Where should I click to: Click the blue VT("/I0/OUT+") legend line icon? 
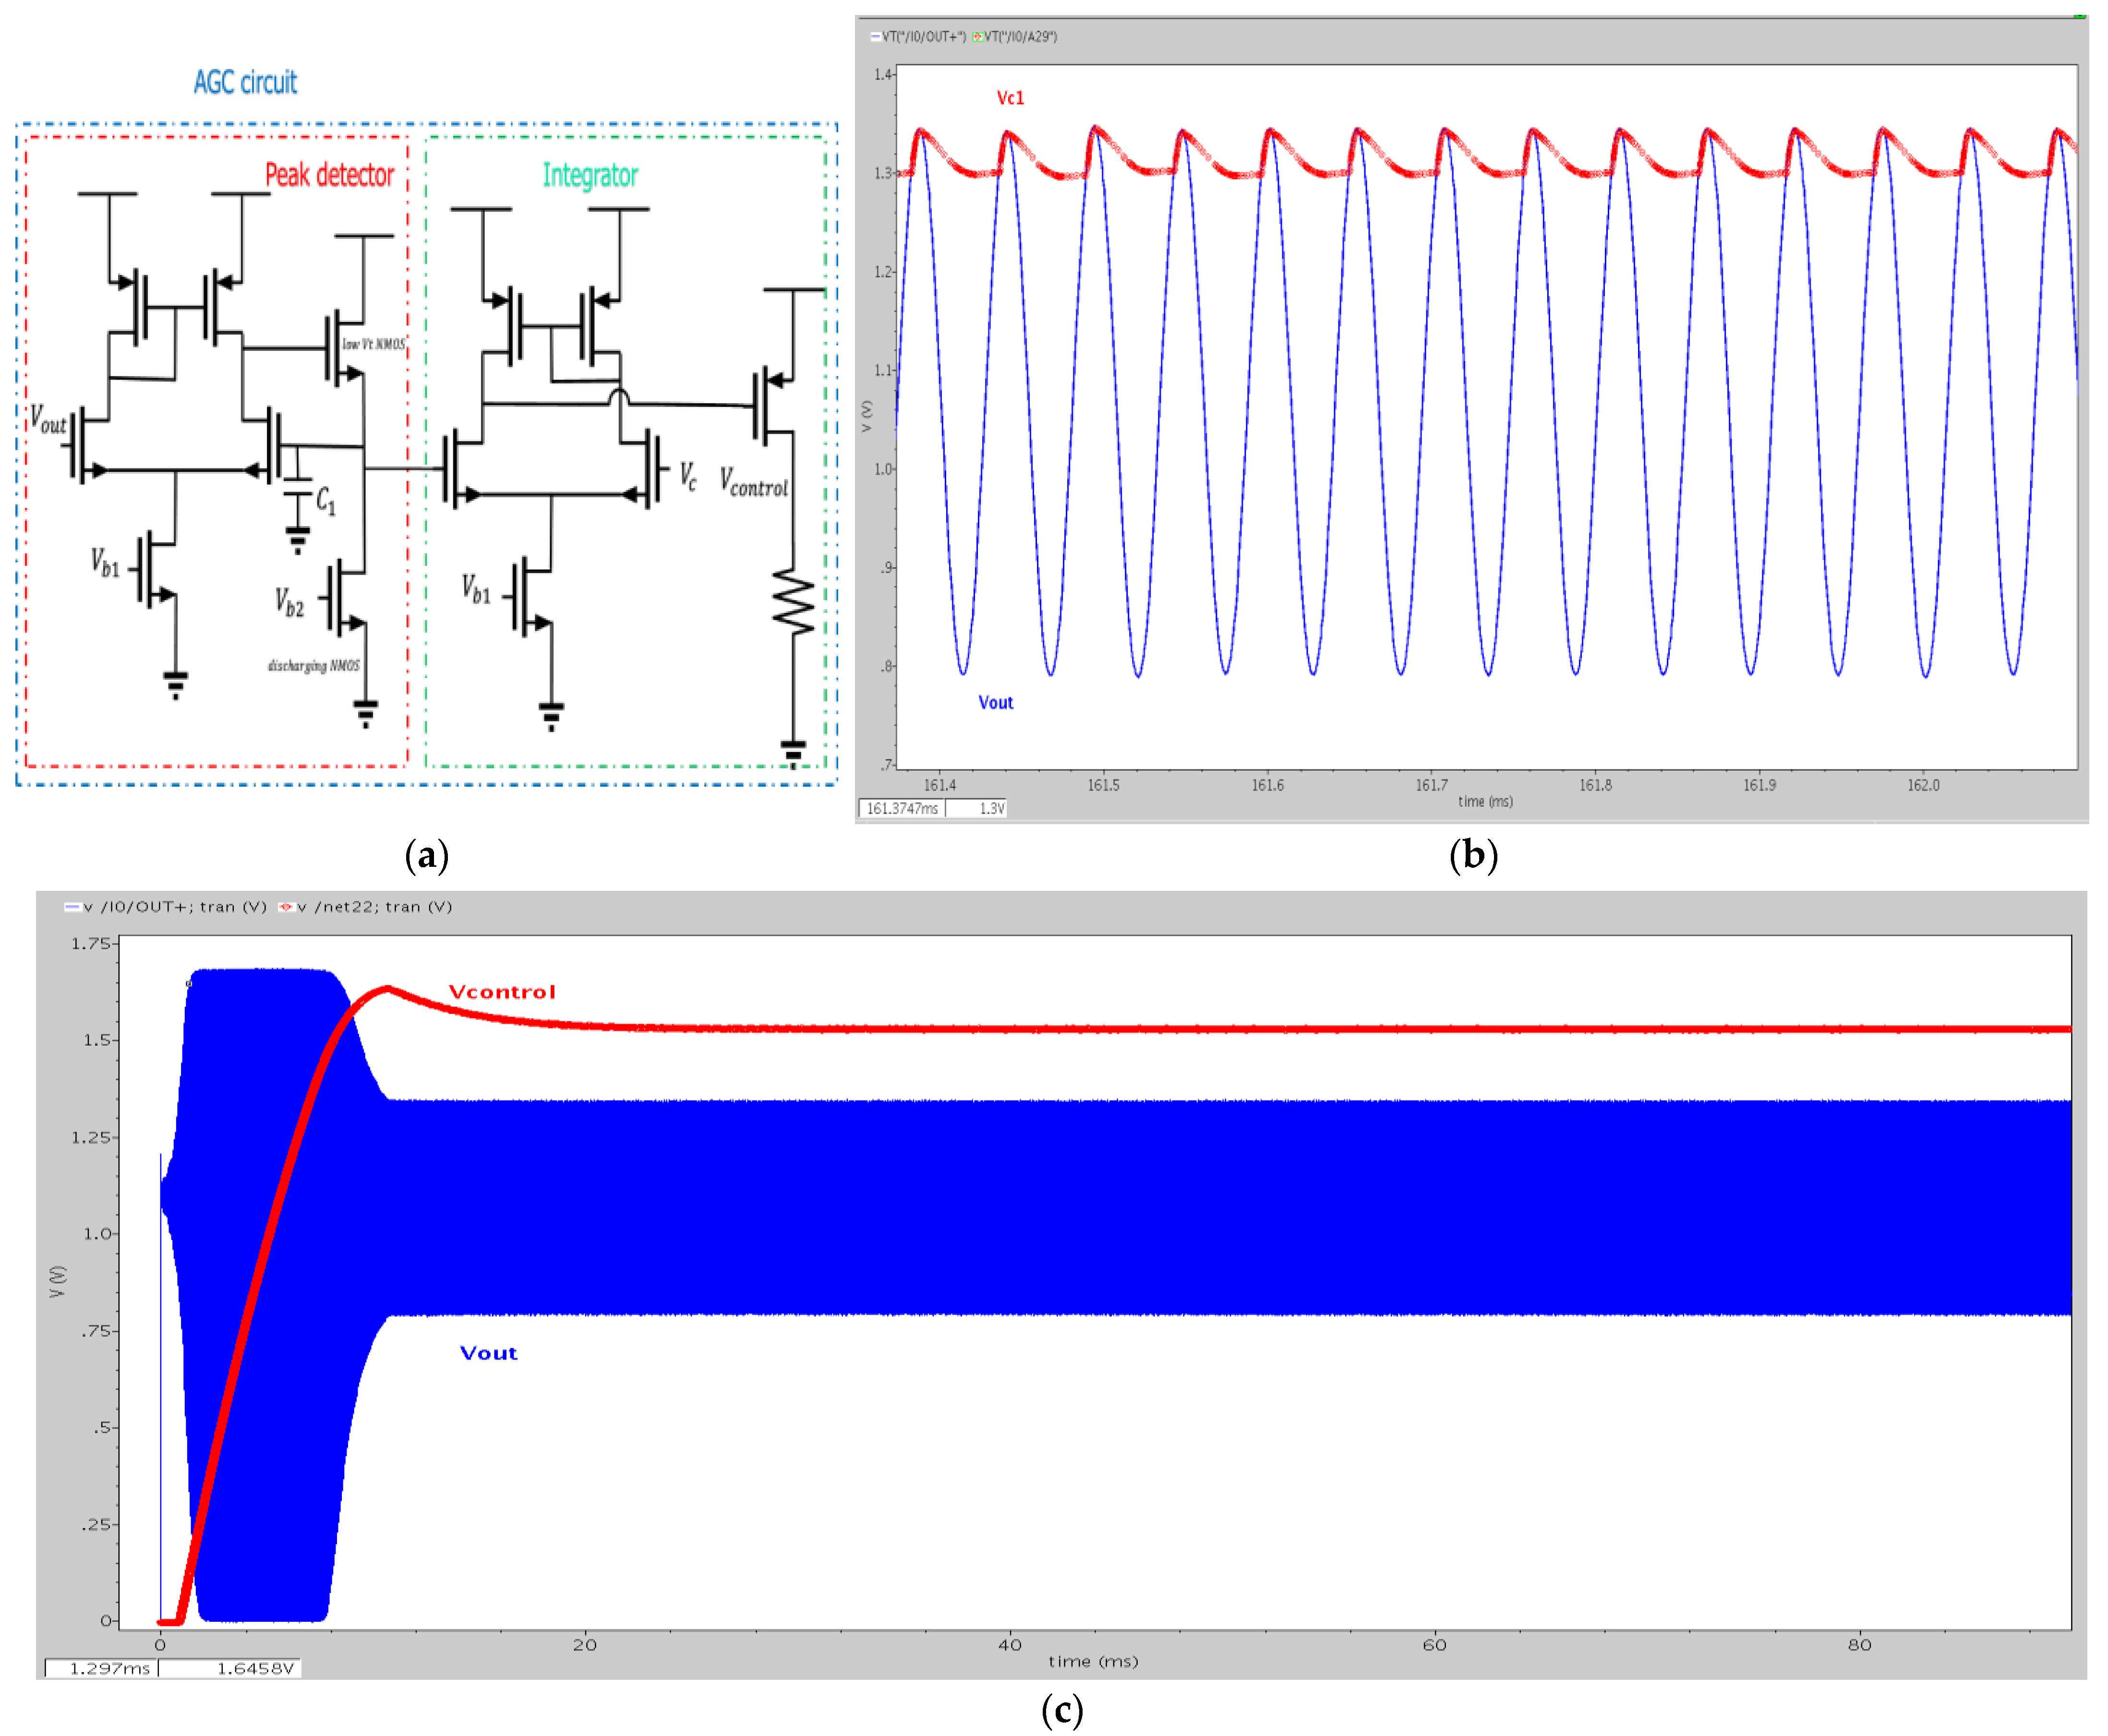coord(875,37)
